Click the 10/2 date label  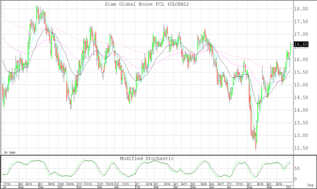pyautogui.click(x=61, y=184)
